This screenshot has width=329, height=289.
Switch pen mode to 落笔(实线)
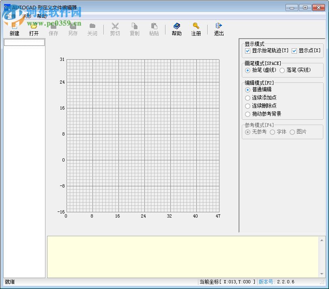(283, 70)
